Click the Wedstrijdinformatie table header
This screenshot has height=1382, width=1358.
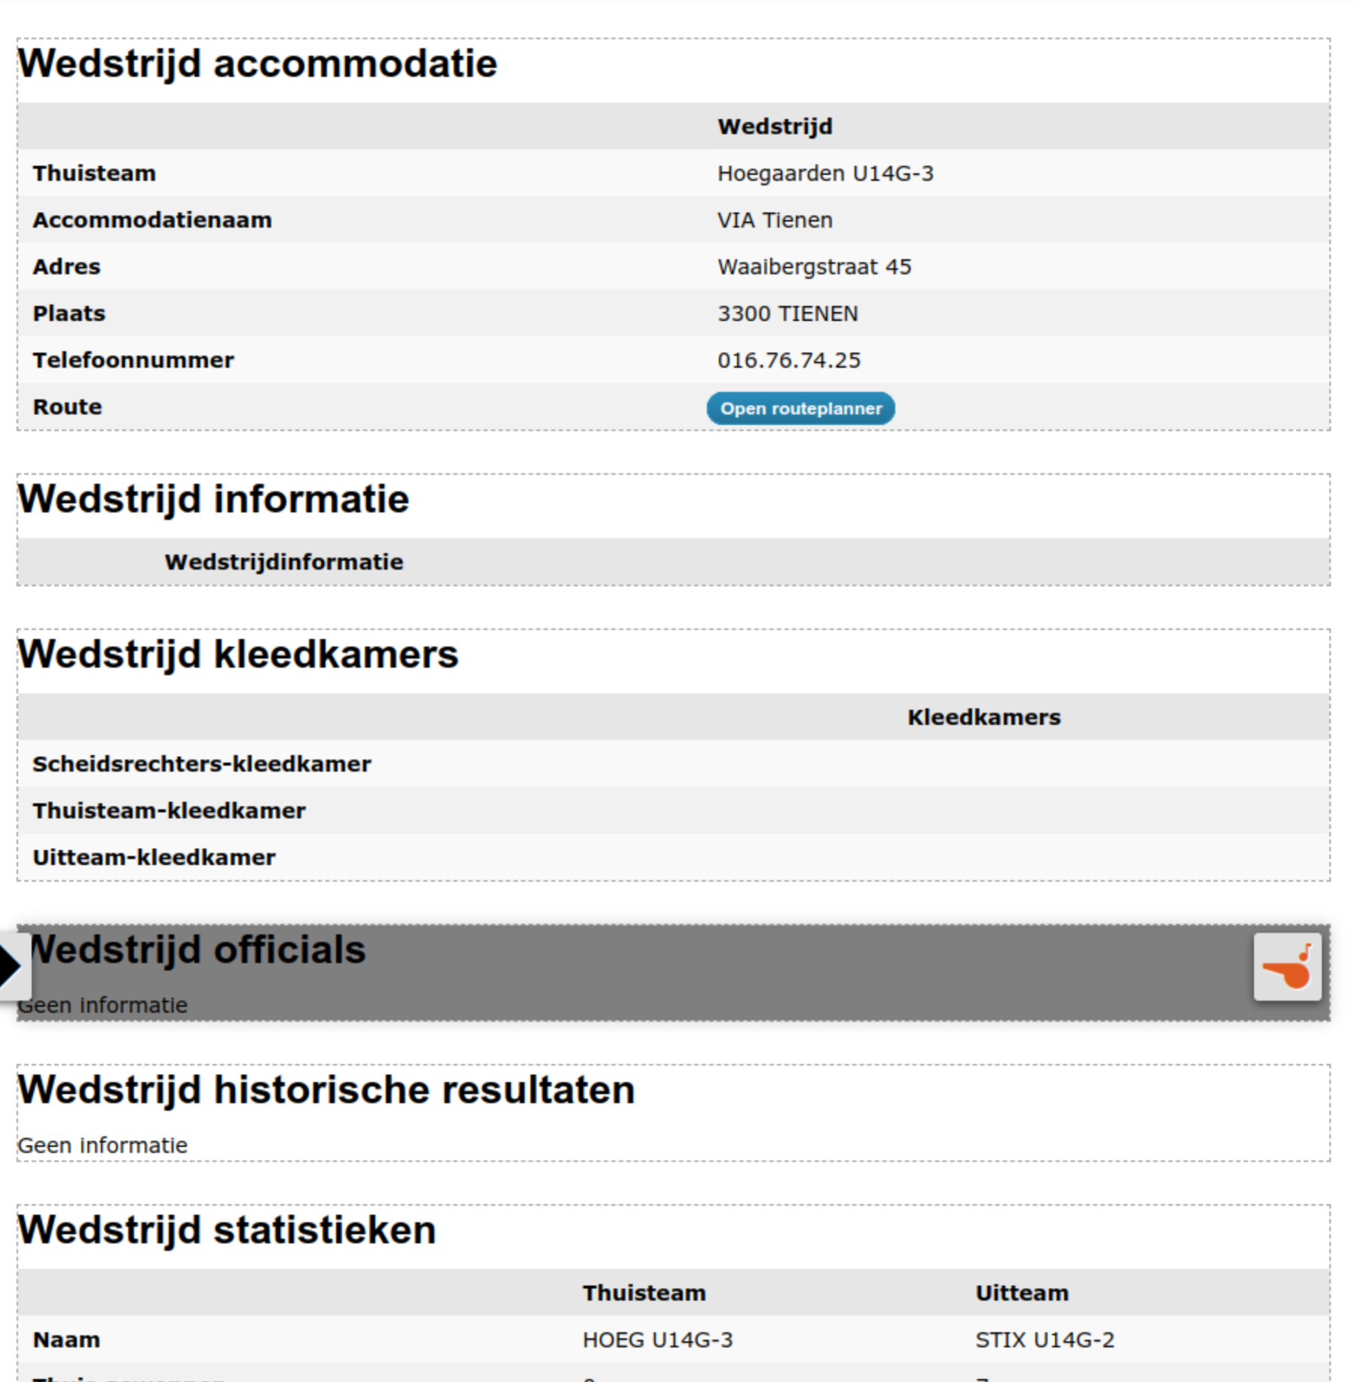tap(284, 562)
